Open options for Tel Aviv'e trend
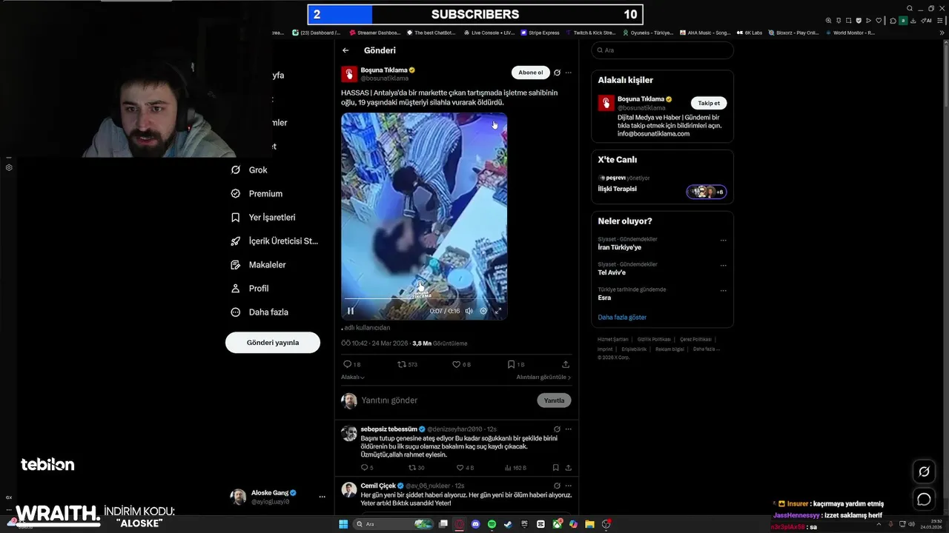Screen dimensions: 949x533 (x=724, y=266)
